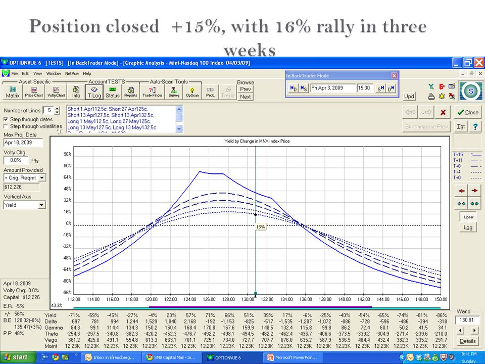This screenshot has height=364, width=485.
Task: Open the Wand Details button
Action: [468, 341]
